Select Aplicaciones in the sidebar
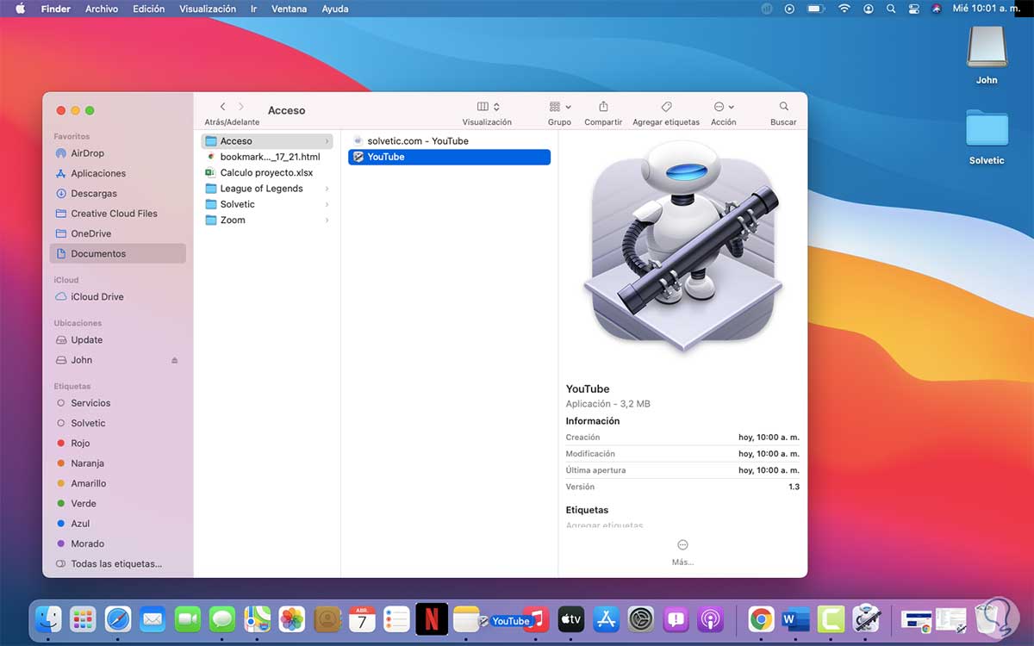1034x646 pixels. click(x=117, y=173)
